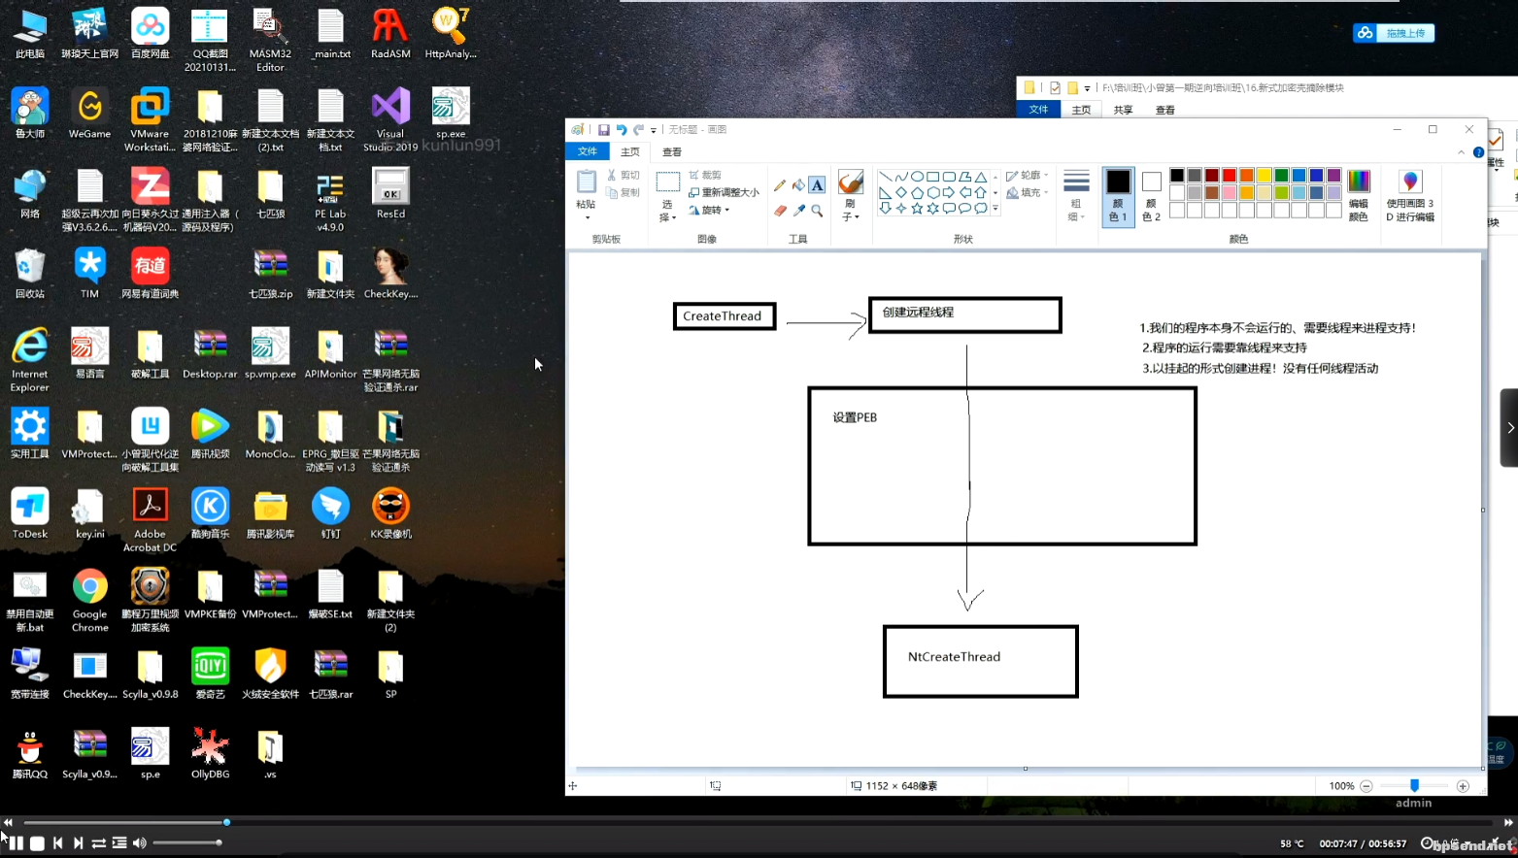Switch to the Paint Home (主页) tab
This screenshot has height=858, width=1518.
click(630, 151)
